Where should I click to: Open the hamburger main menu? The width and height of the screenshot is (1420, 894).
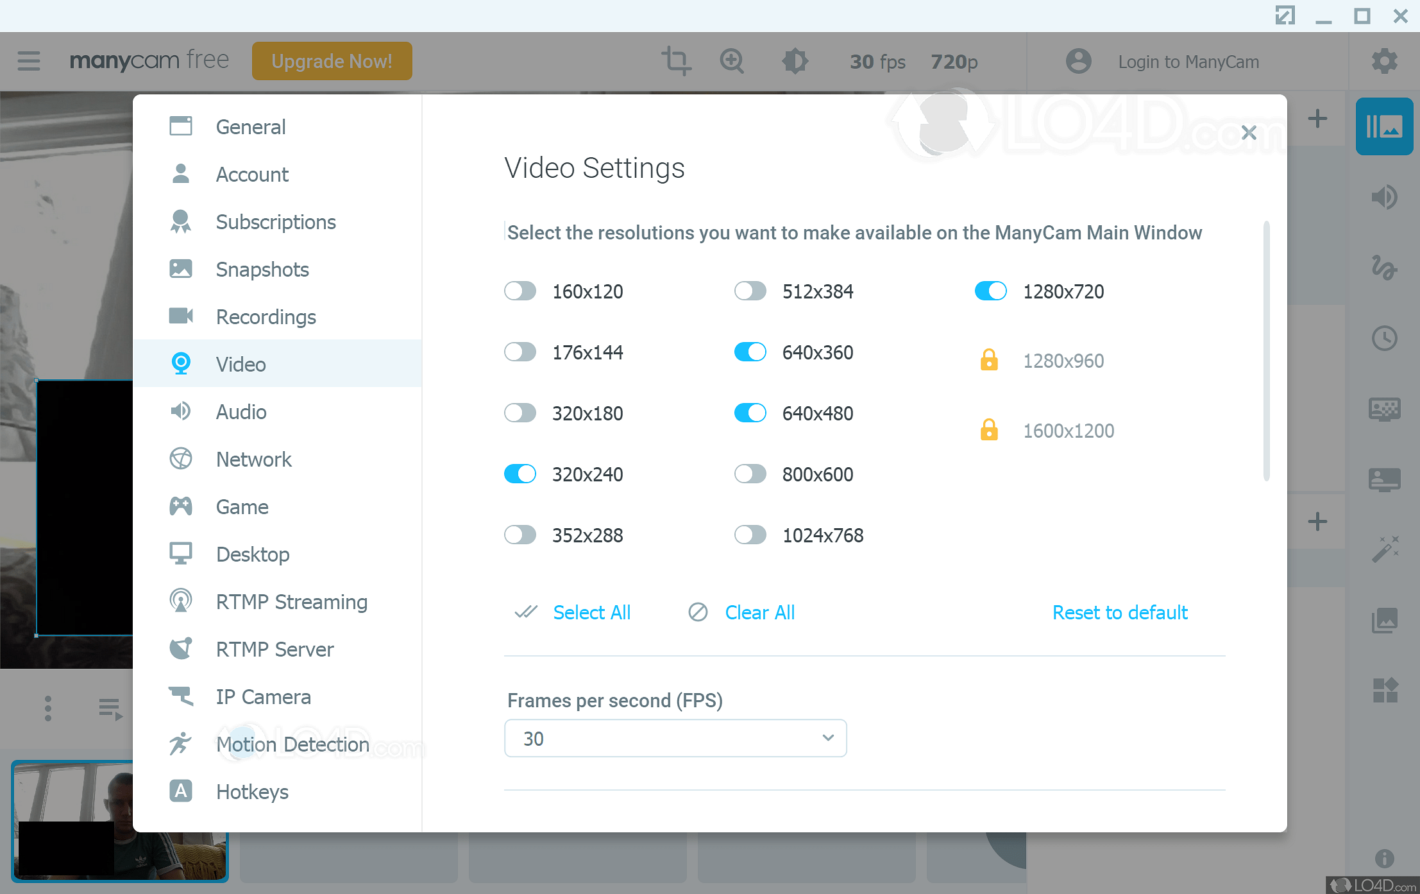click(x=29, y=61)
